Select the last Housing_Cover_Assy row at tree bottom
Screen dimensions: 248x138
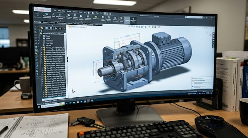click(x=55, y=96)
